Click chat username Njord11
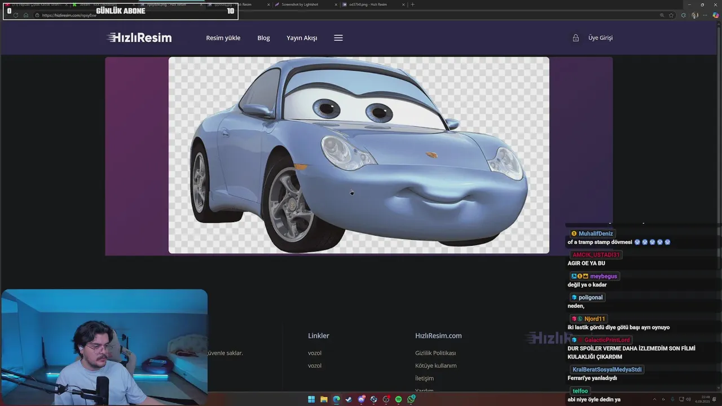The image size is (722, 406). 595,319
